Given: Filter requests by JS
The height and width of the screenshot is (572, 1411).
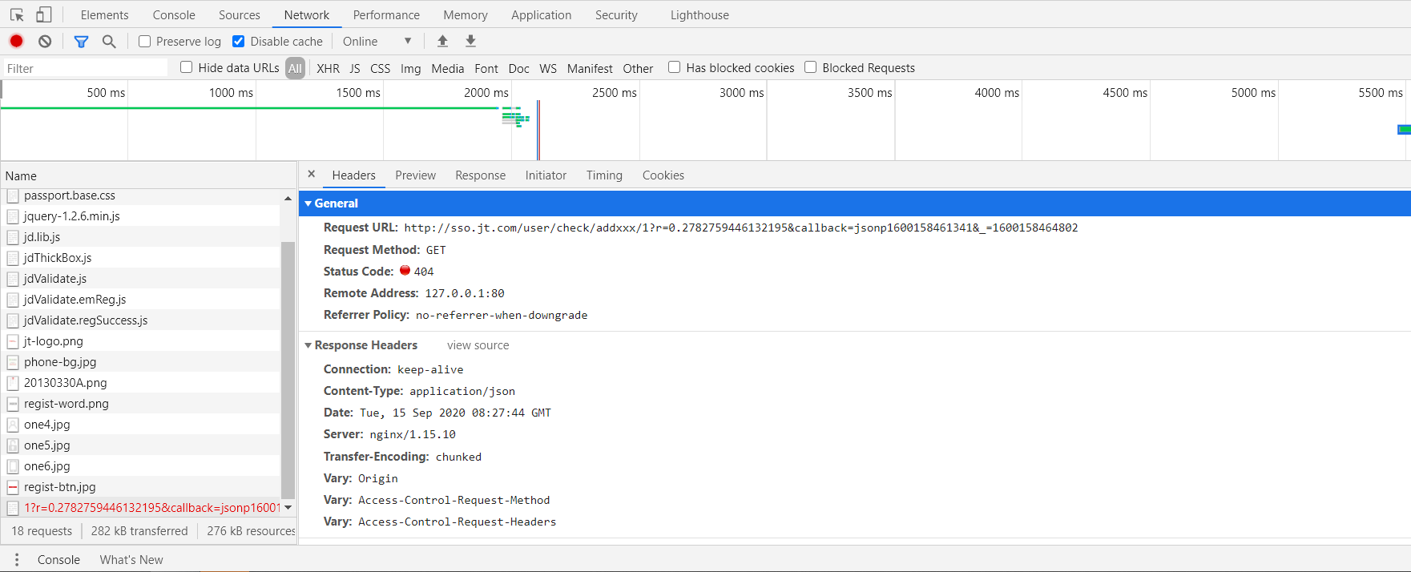Looking at the screenshot, I should [x=355, y=68].
